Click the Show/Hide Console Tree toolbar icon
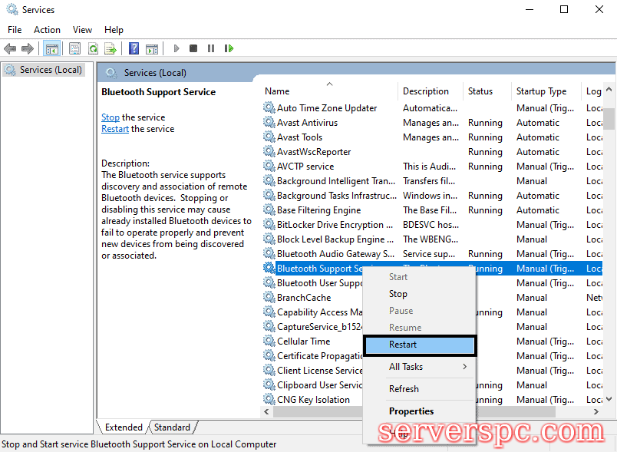This screenshot has width=617, height=452. [51, 48]
